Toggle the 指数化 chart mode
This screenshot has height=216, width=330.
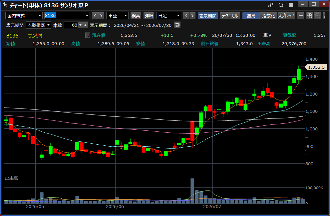click(268, 16)
